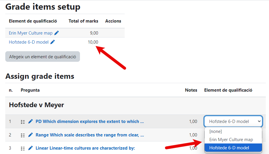
Task: Click the edit pencil for question 2
Action: coord(31,135)
